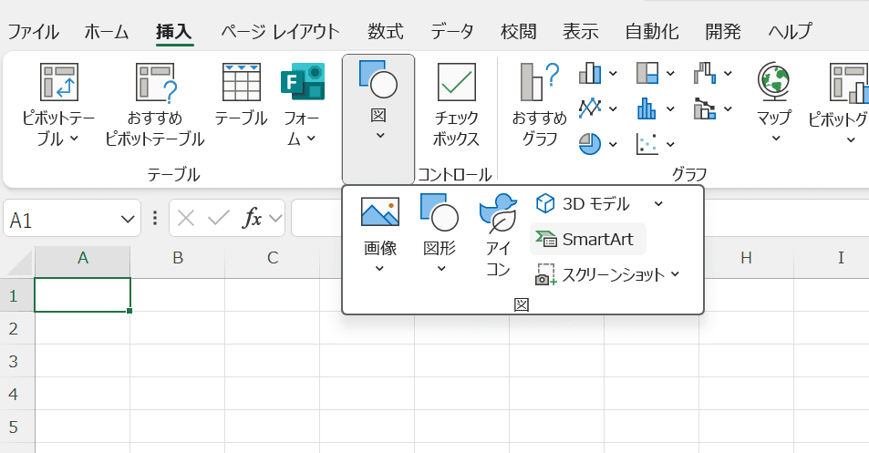Click the column chart icon
Image resolution: width=869 pixels, height=453 pixels.
click(591, 74)
